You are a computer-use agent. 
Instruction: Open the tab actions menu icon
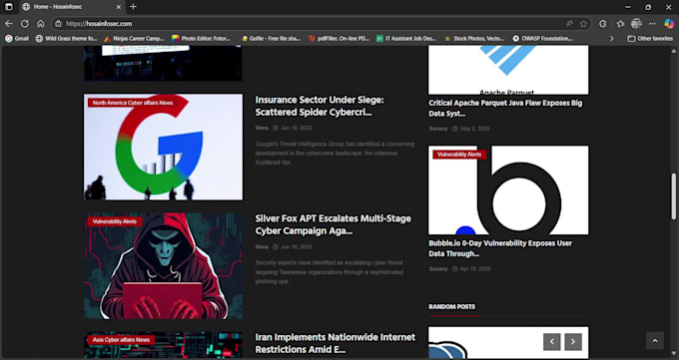click(x=9, y=7)
